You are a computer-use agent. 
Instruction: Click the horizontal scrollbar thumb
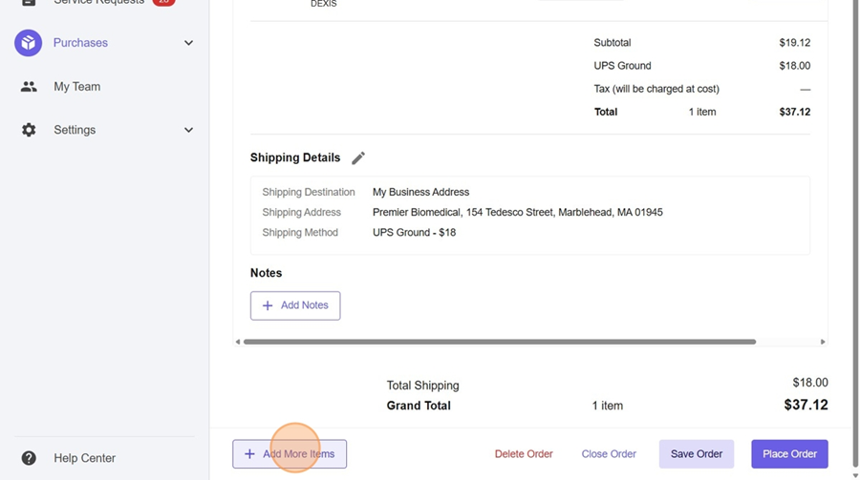pos(499,342)
